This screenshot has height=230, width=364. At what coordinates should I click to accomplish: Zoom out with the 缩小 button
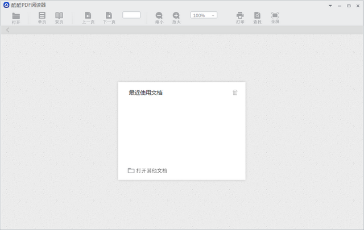point(159,17)
